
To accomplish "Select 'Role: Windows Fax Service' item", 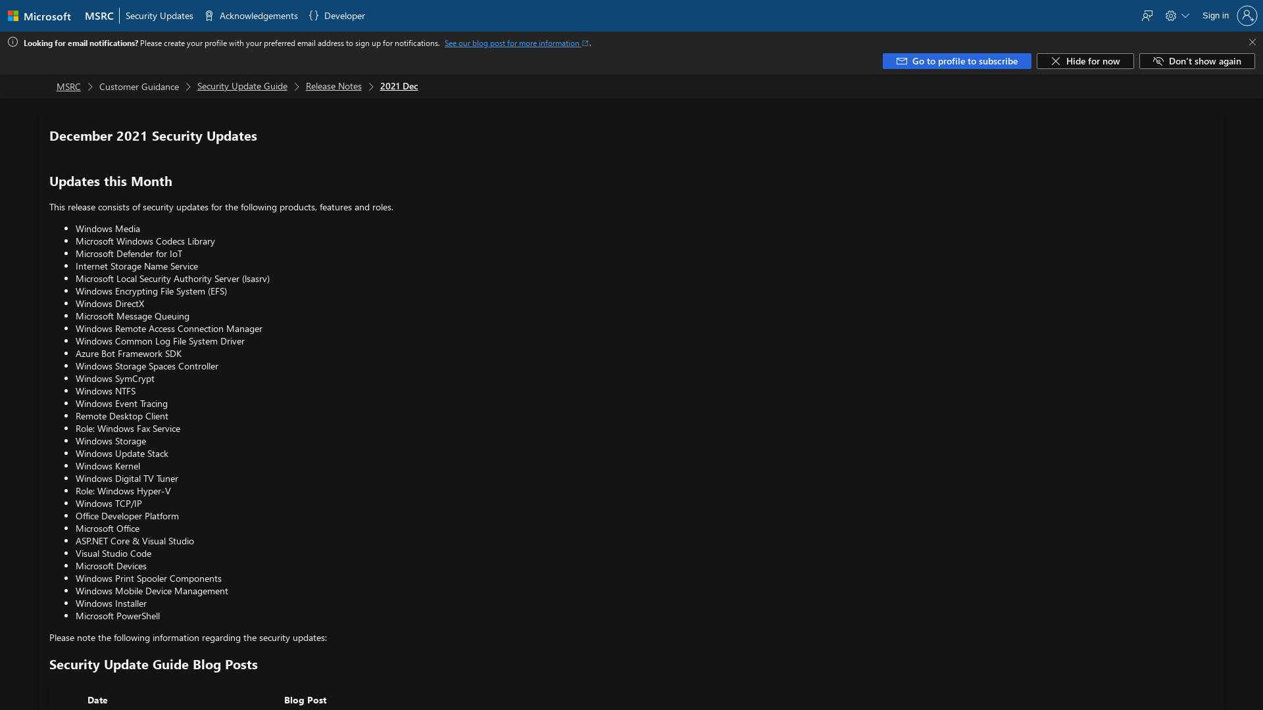I will [x=128, y=429].
